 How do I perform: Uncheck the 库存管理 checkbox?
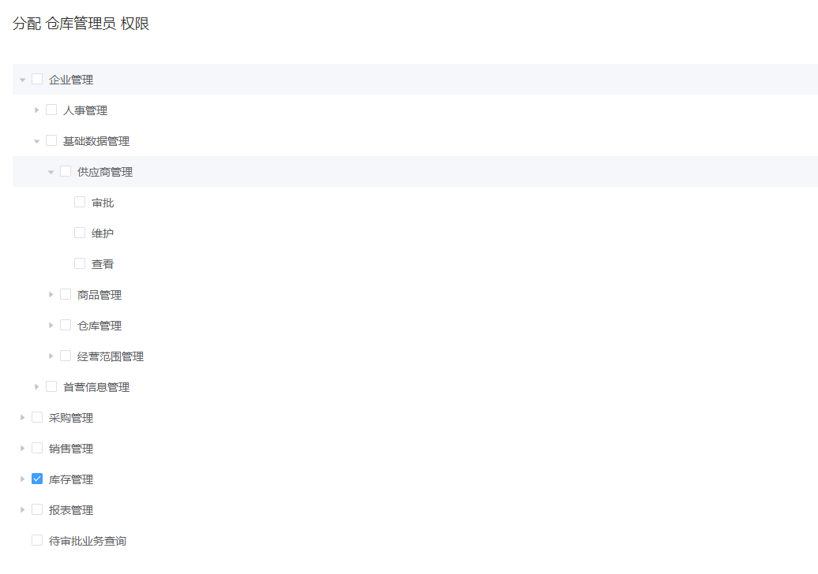tap(37, 479)
